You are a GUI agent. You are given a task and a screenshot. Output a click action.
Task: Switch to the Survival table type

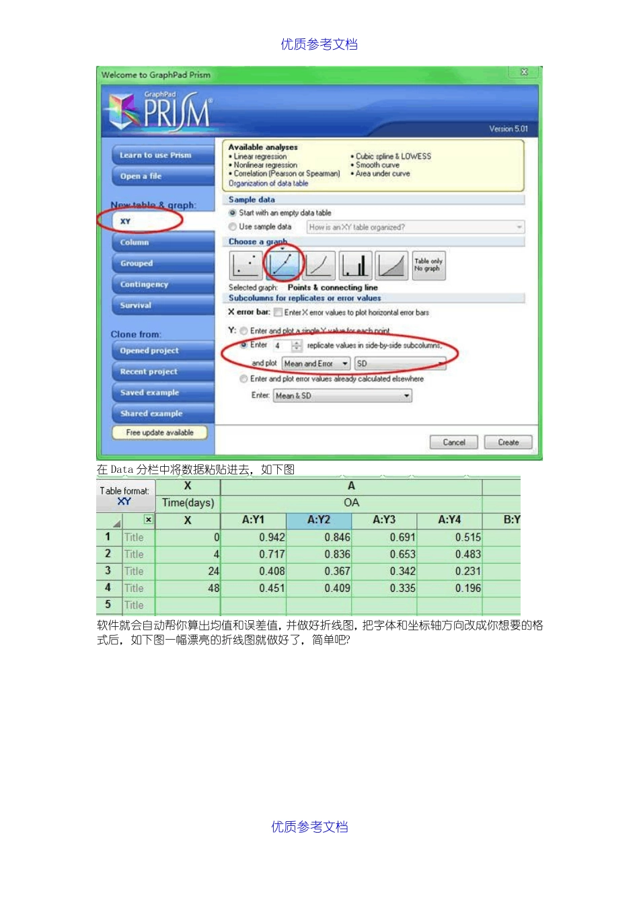(x=163, y=305)
